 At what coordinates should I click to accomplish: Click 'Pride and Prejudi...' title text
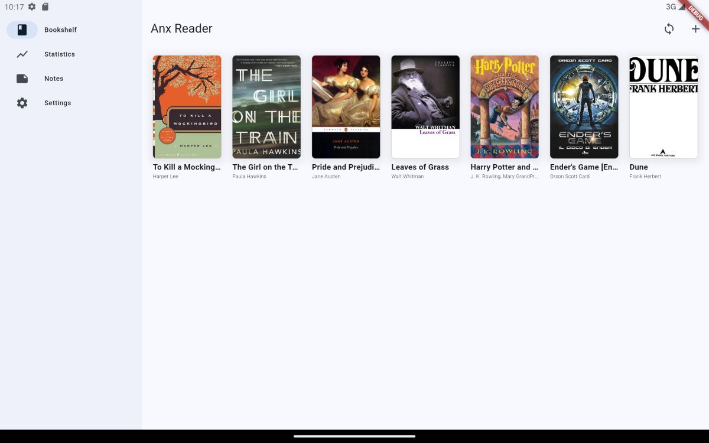pyautogui.click(x=346, y=167)
